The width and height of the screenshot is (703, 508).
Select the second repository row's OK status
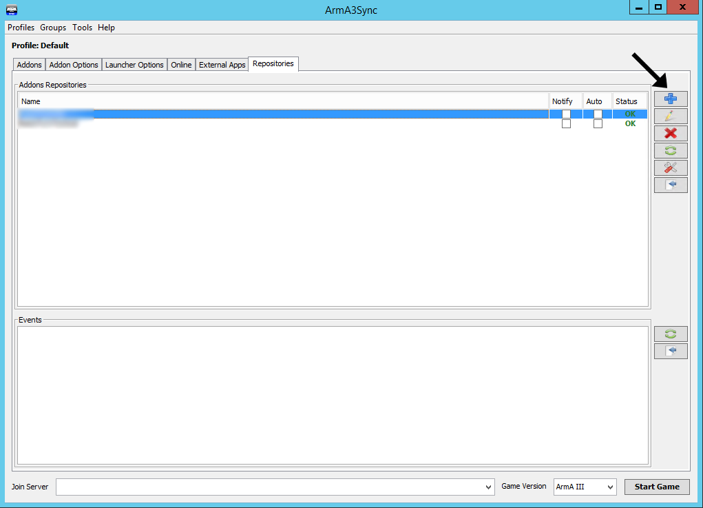pyautogui.click(x=631, y=123)
